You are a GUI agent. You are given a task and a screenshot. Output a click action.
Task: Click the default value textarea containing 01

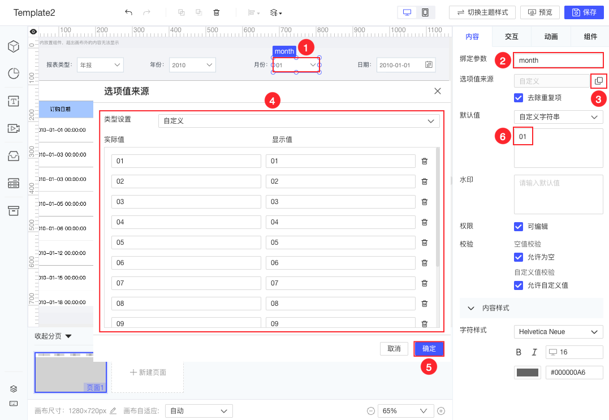pyautogui.click(x=559, y=148)
